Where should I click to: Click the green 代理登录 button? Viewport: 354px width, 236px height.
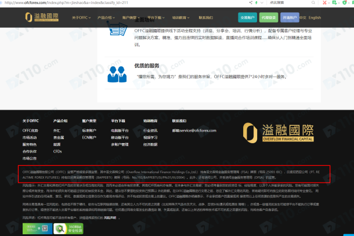point(269,17)
